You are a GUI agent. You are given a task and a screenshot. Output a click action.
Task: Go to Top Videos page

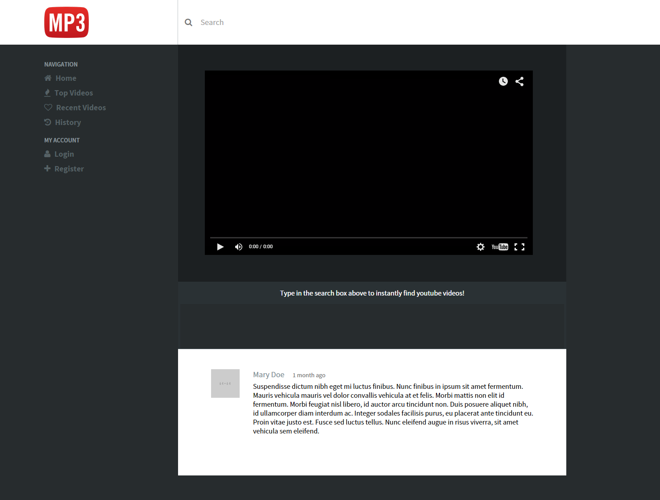[x=74, y=93]
